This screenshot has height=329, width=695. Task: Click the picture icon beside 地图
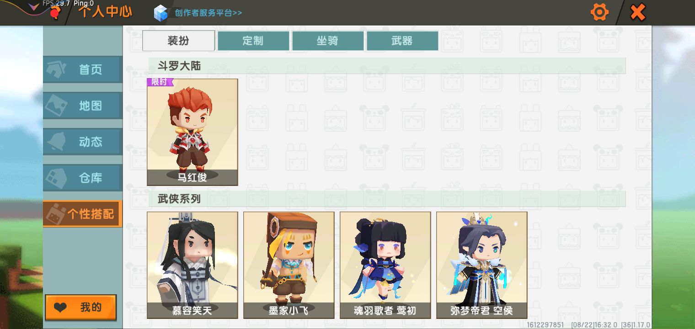click(x=56, y=106)
